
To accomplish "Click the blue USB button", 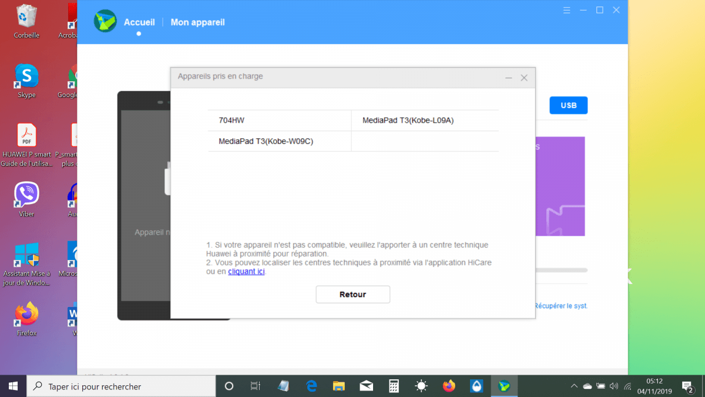I will [x=568, y=105].
